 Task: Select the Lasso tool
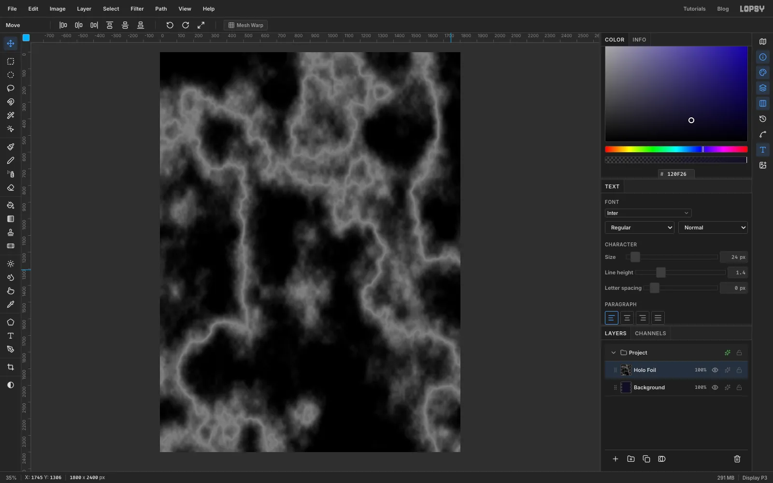click(11, 88)
